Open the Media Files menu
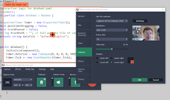This screenshot has height=100, width=170. [30, 69]
